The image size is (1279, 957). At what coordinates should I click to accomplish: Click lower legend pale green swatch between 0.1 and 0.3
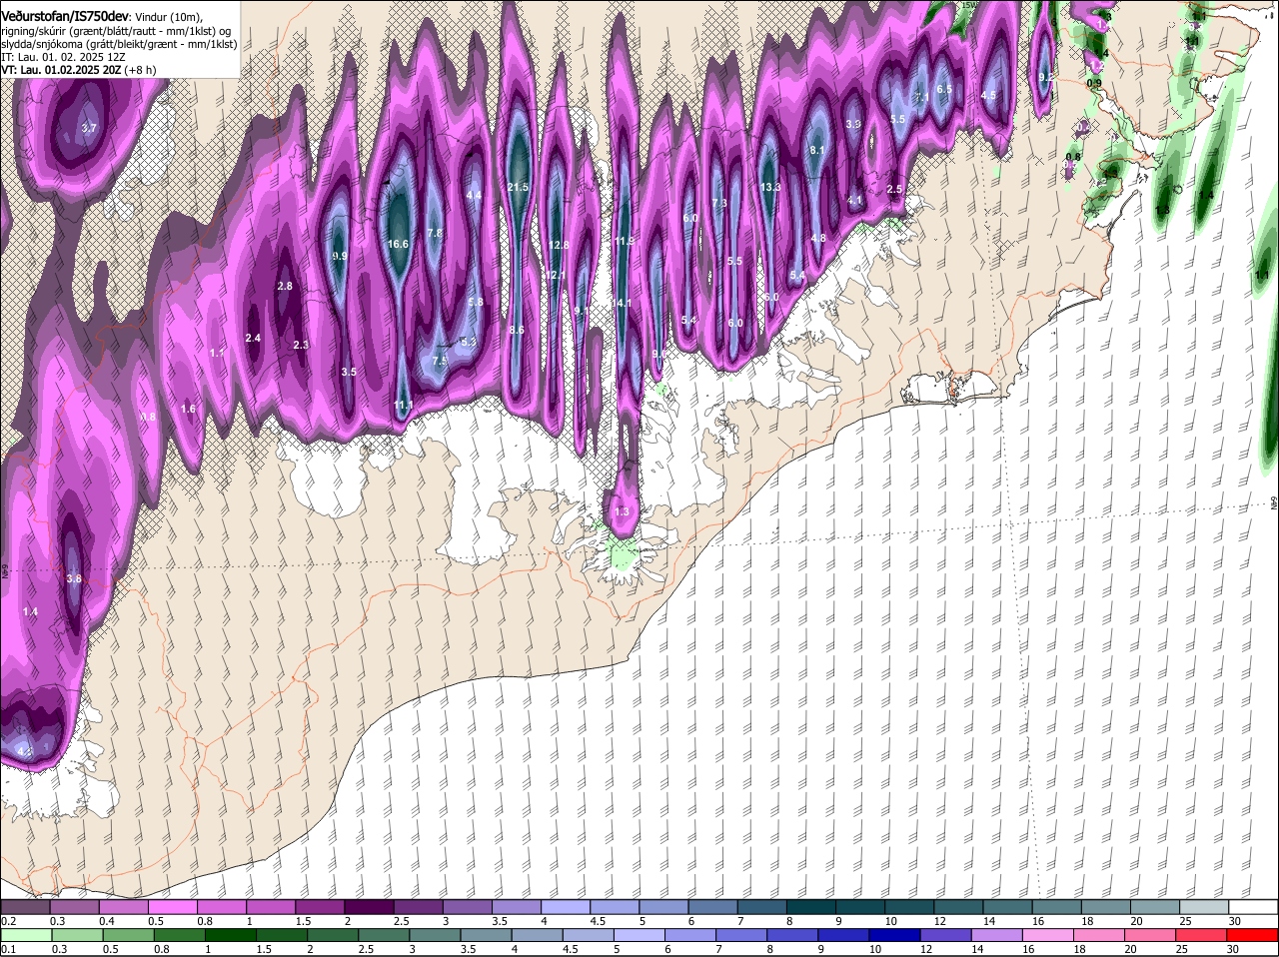pos(26,935)
